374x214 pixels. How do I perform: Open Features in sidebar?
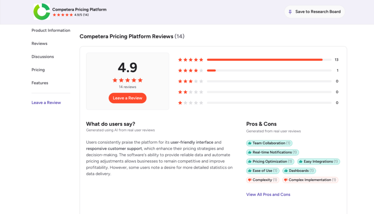click(x=40, y=83)
